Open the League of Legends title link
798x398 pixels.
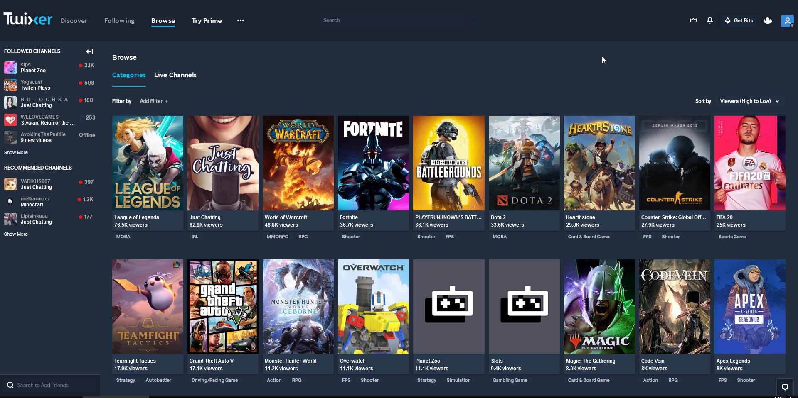click(137, 217)
